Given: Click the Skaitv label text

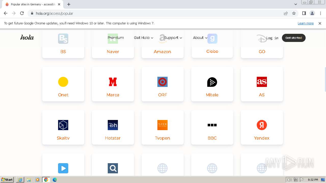Looking at the screenshot, I should point(63,138).
